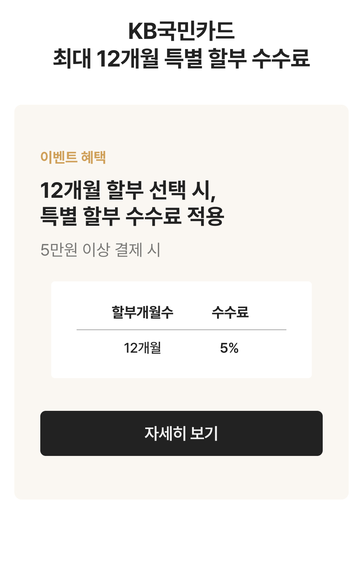363x565 pixels.
Task: Click the divider line under the table headers
Action: [181, 330]
